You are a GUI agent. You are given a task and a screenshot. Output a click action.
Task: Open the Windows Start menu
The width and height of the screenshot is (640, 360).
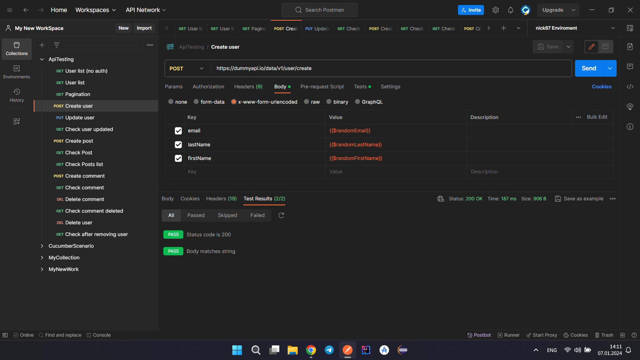pos(237,350)
